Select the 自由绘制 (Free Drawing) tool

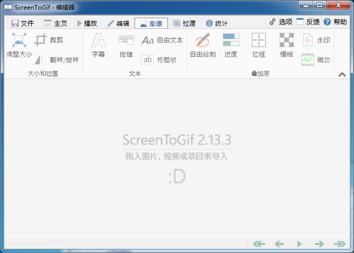[203, 45]
